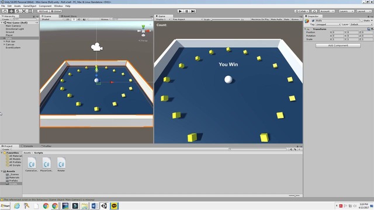Open the Transform help book icon
Viewport: 374px width, 210px height.
(369, 29)
